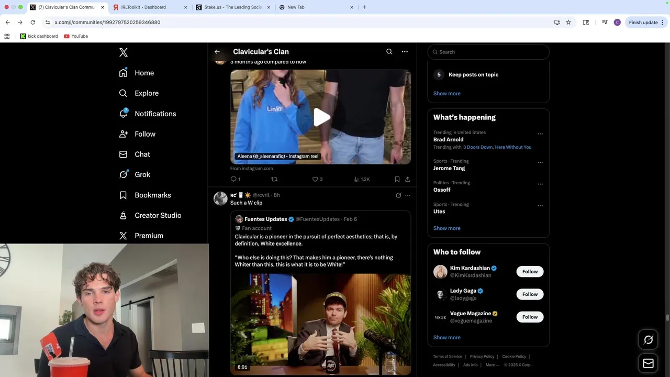670x377 pixels.
Task: Switch to Stake.us browser tab
Action: tap(233, 7)
